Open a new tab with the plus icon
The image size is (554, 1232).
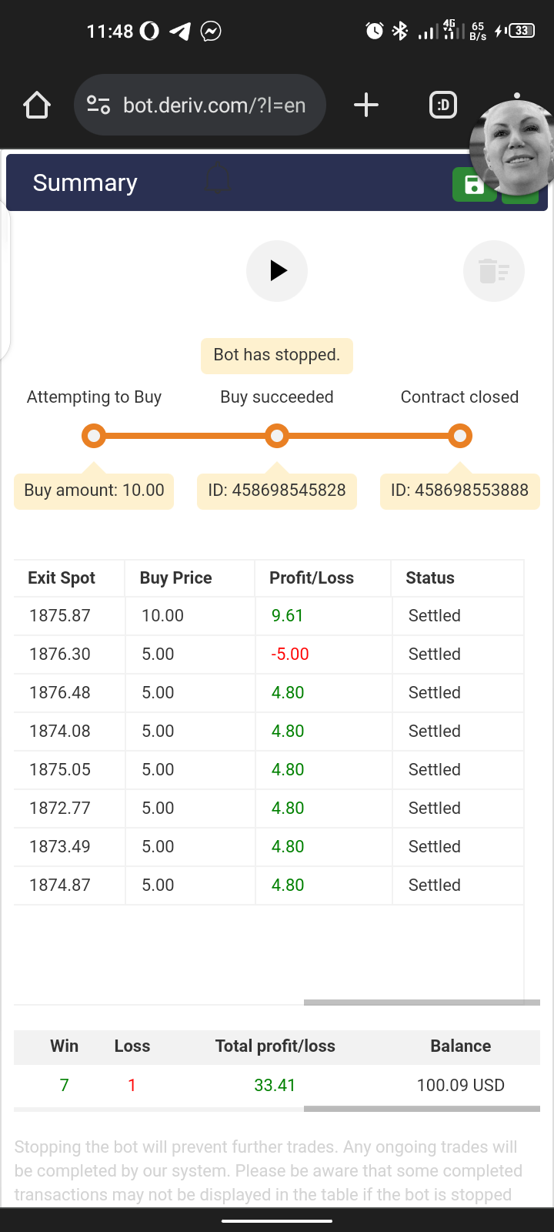click(x=365, y=105)
